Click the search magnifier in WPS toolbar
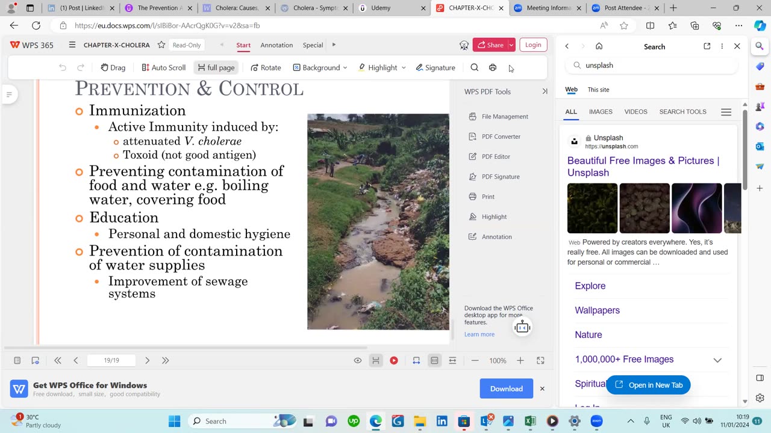Viewport: 771px width, 433px height. (475, 67)
